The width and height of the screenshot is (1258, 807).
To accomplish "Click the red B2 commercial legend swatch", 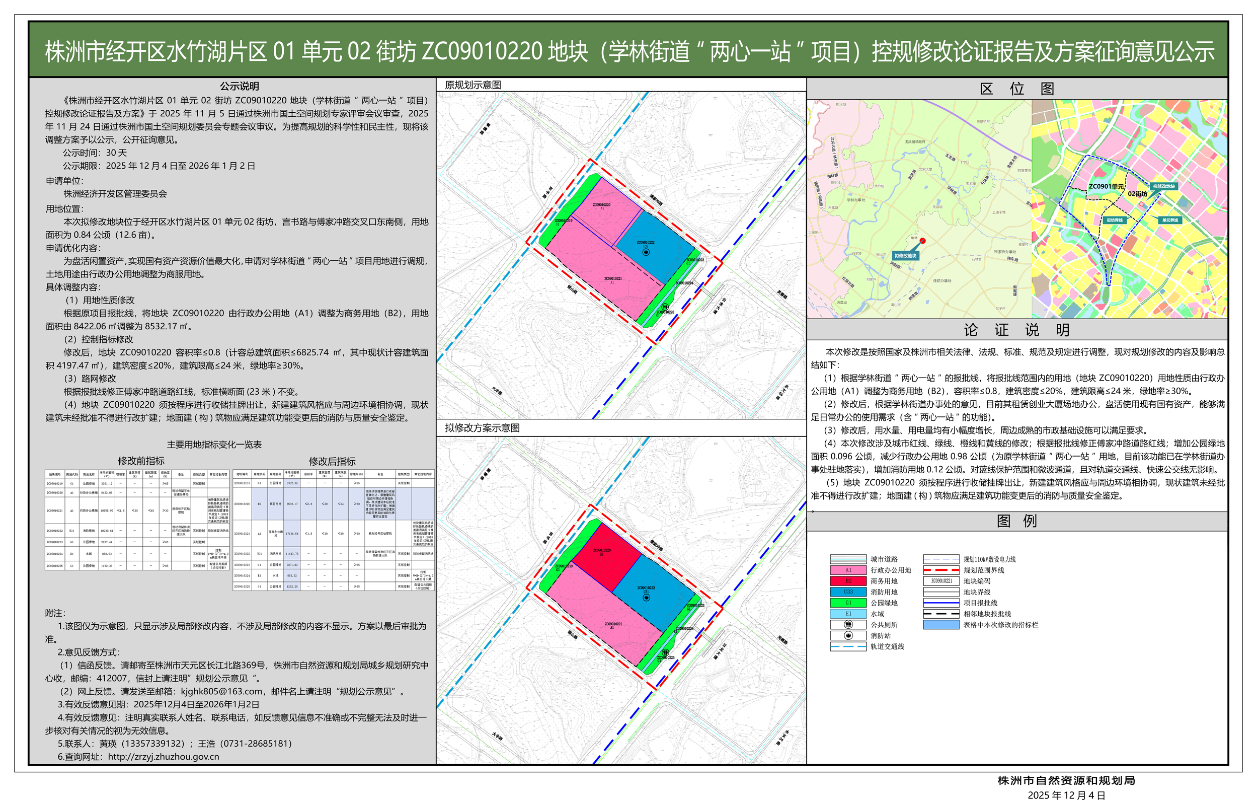I will 848,581.
